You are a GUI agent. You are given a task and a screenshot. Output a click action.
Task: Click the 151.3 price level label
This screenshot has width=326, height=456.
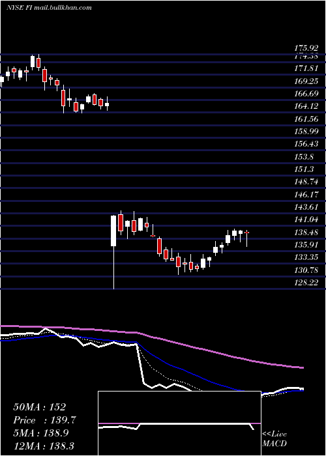coord(304,169)
